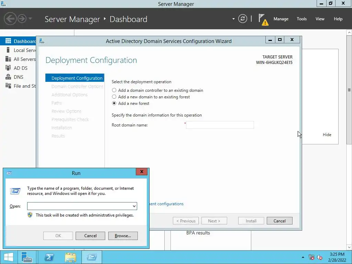Click the File and Storage icon
This screenshot has height=264, width=352.
tap(8, 86)
